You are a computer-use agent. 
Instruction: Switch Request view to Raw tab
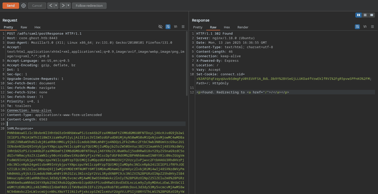pos(24,27)
